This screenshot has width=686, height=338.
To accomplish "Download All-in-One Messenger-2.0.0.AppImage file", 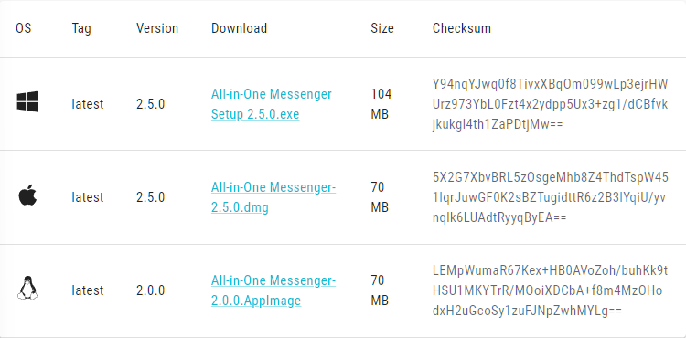I will pos(273,290).
